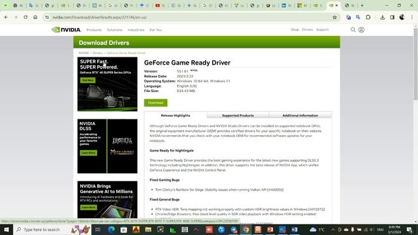Click the 'Fixed Gaming Bugs' heading
Screen dimensions: 418x235
pos(165,180)
